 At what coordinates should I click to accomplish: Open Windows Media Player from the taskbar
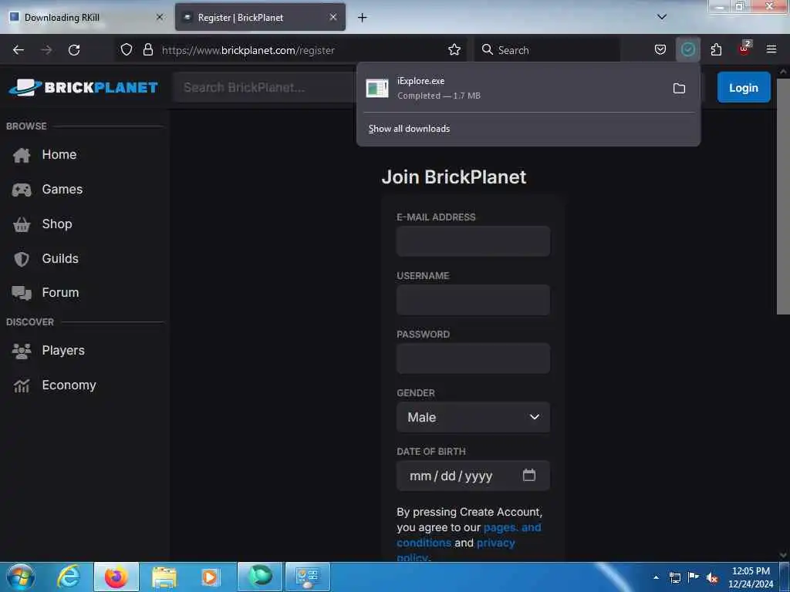pos(210,577)
